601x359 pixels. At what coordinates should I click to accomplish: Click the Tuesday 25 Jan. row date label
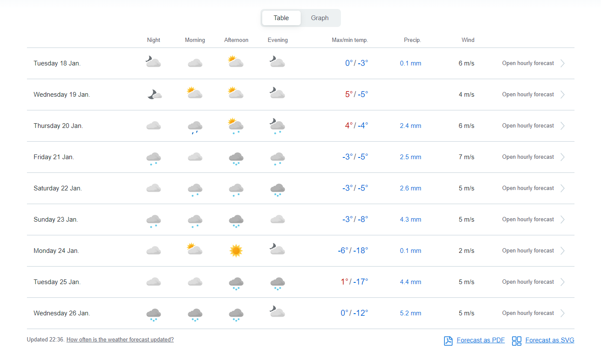coord(57,282)
